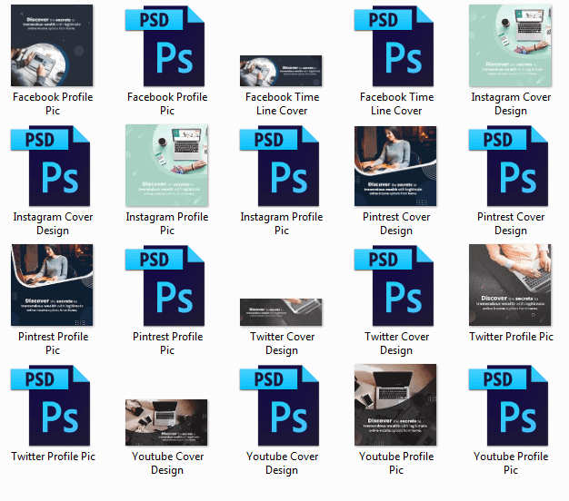Select the Instagram Cover Design image thumbnail
This screenshot has width=569, height=501.
point(511,45)
